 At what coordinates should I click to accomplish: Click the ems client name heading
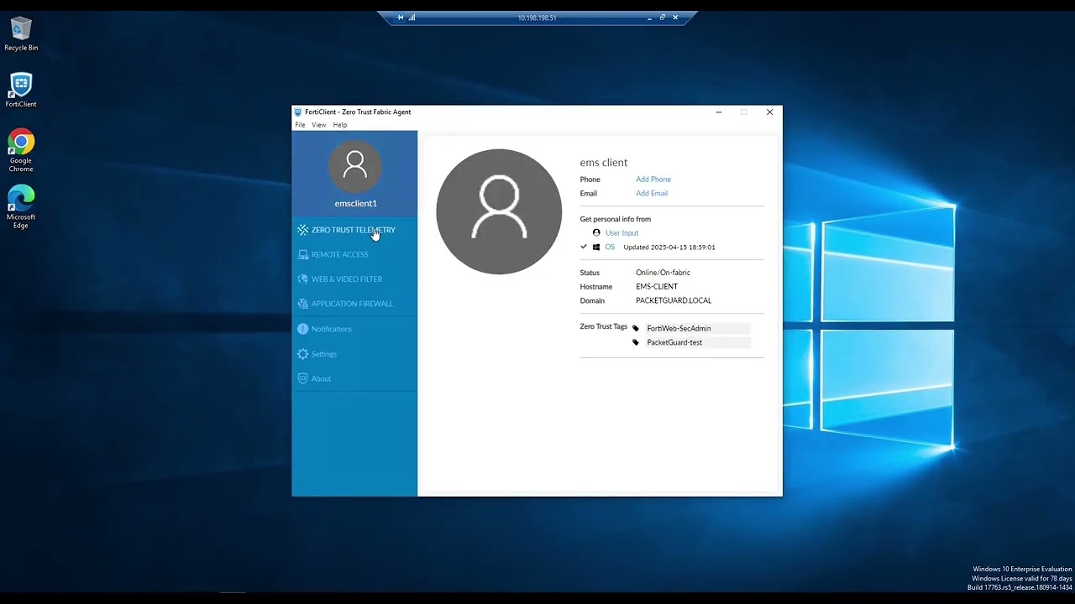coord(604,163)
